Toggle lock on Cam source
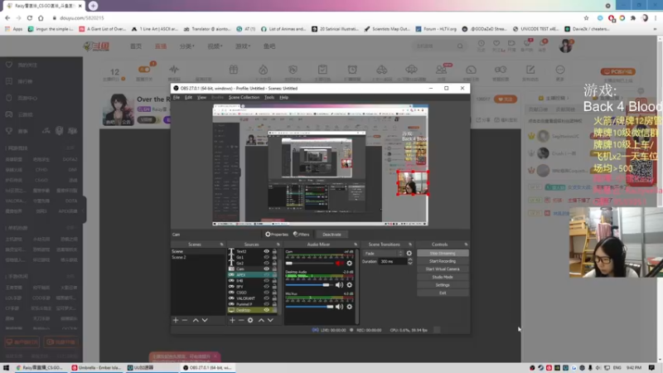The width and height of the screenshot is (663, 373). (274, 269)
